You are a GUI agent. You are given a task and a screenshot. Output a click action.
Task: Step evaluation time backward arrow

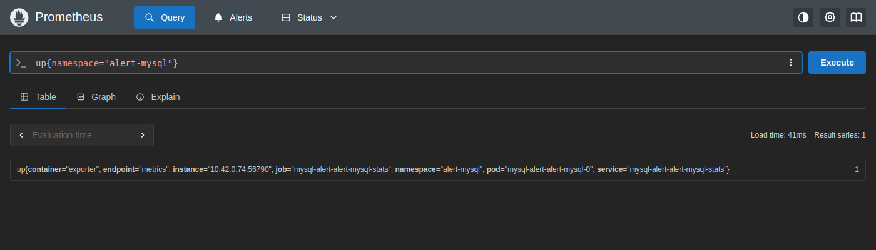click(x=21, y=135)
